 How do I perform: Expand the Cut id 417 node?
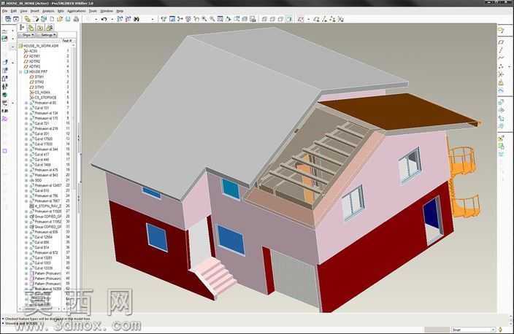pyautogui.click(x=26, y=154)
